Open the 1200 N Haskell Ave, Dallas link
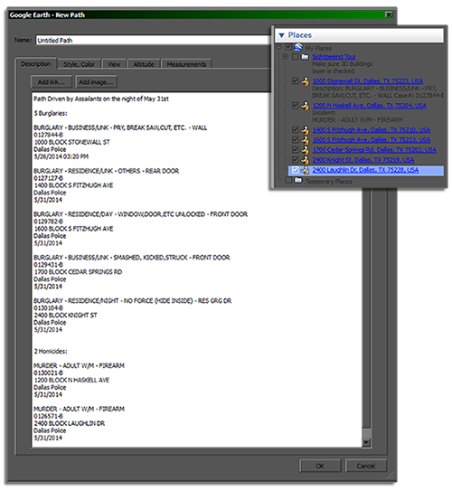Screen dimensions: 452x491 370,106
